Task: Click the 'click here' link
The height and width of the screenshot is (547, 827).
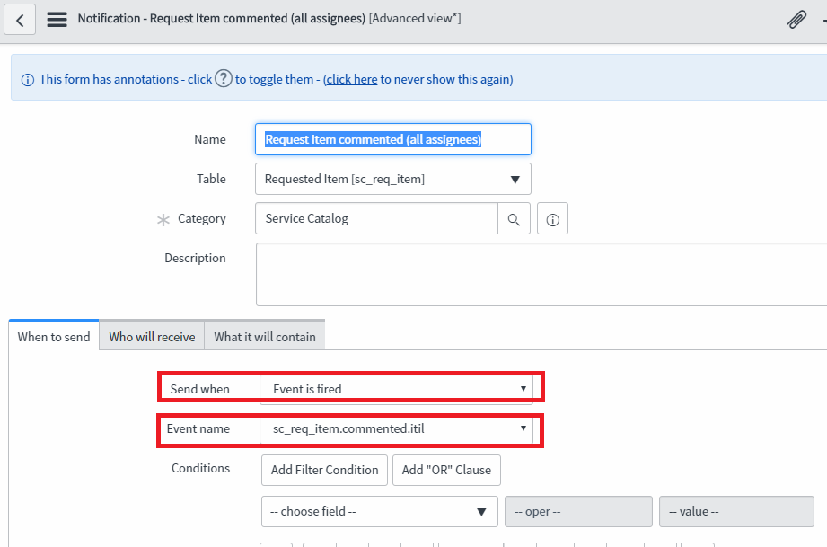Action: [x=352, y=79]
